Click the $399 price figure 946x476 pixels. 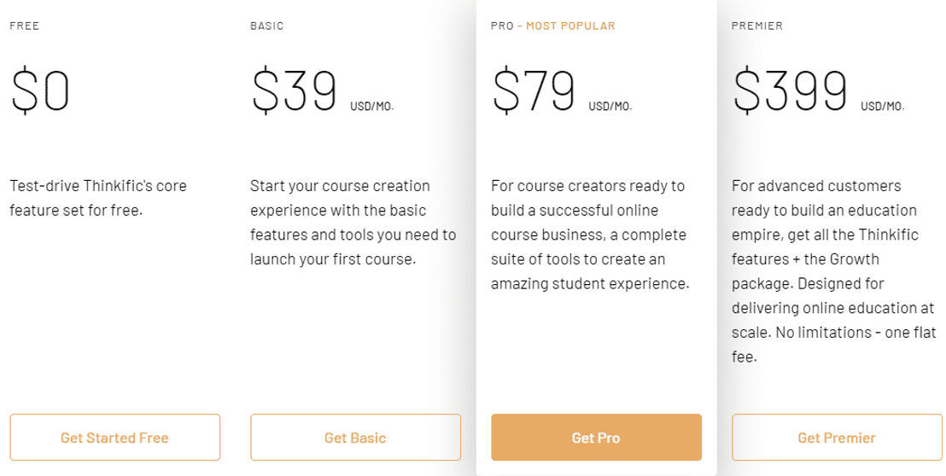coord(791,91)
